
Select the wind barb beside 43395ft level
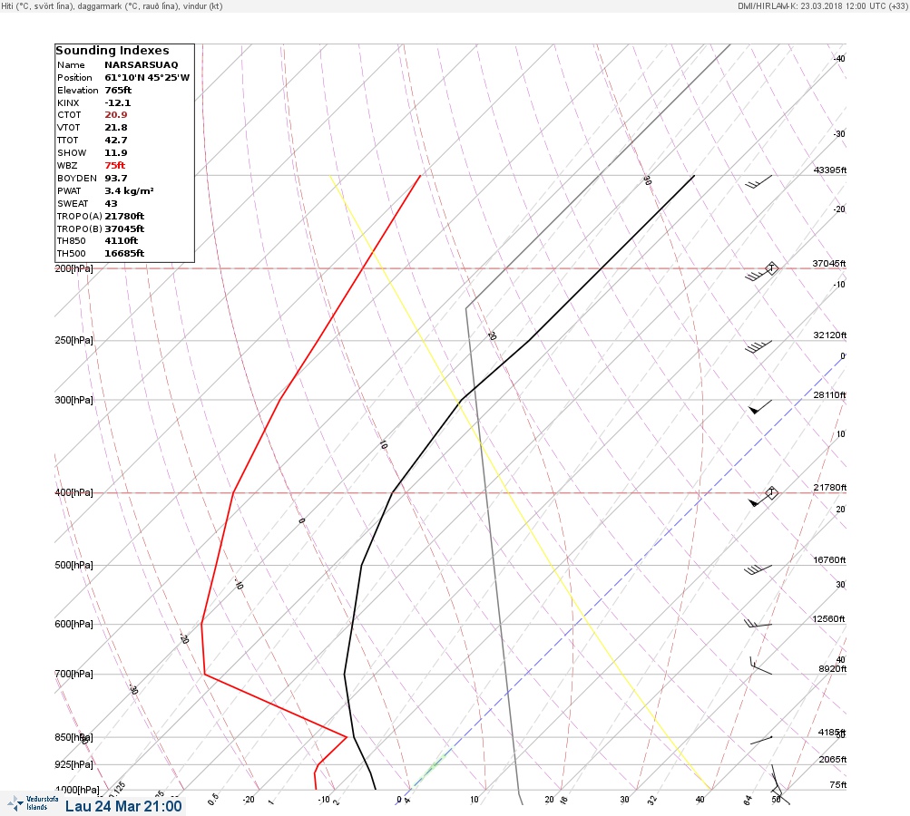[758, 182]
